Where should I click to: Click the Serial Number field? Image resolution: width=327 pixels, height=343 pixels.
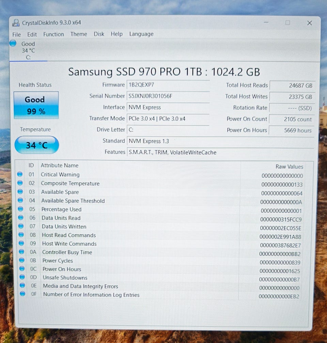168,96
